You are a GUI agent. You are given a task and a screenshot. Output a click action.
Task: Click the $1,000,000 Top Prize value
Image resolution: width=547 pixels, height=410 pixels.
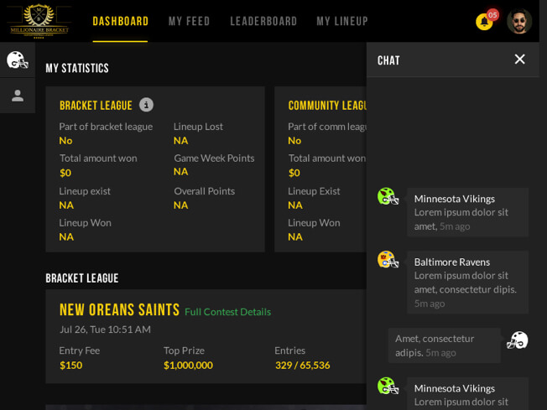[x=188, y=365]
